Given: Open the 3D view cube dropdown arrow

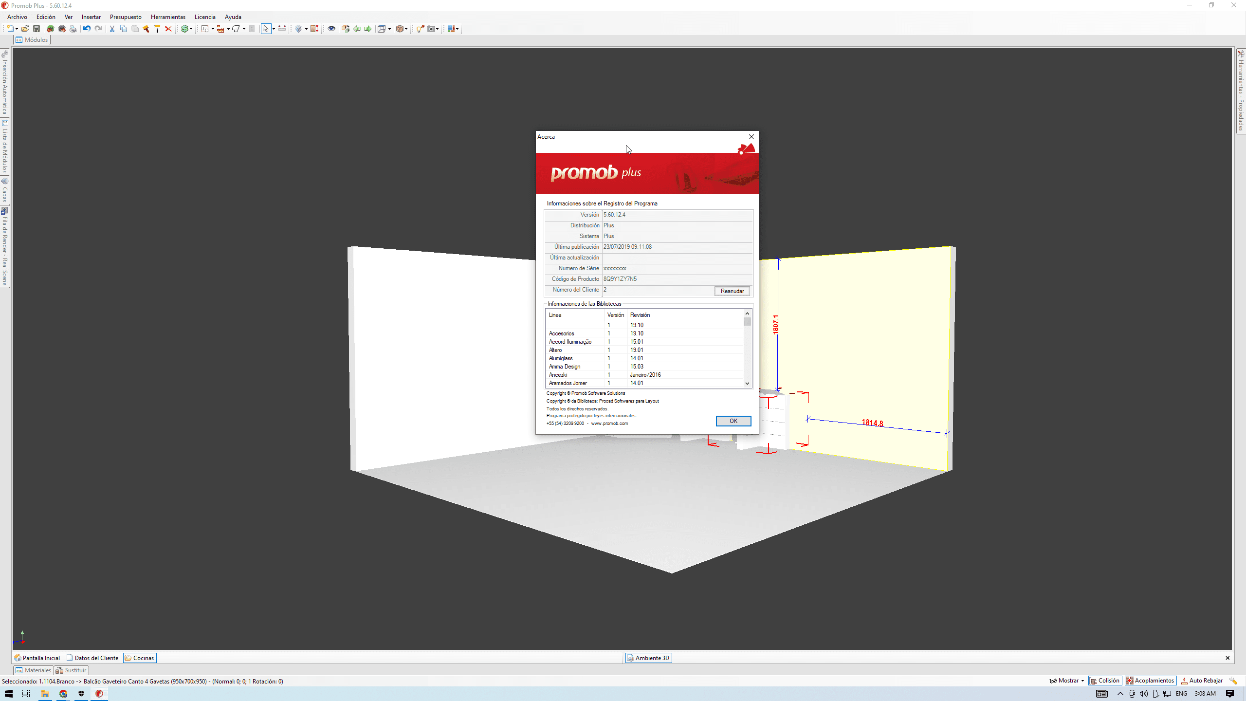Looking at the screenshot, I should (389, 29).
